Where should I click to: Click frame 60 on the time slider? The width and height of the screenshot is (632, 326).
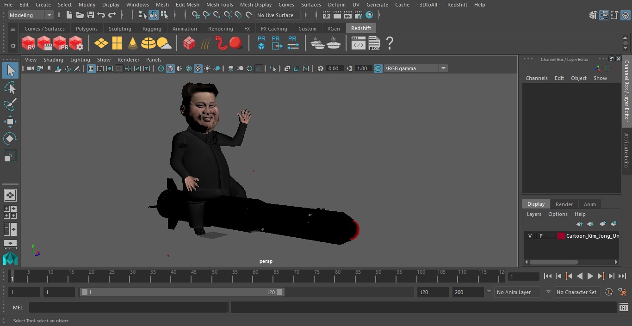point(255,276)
